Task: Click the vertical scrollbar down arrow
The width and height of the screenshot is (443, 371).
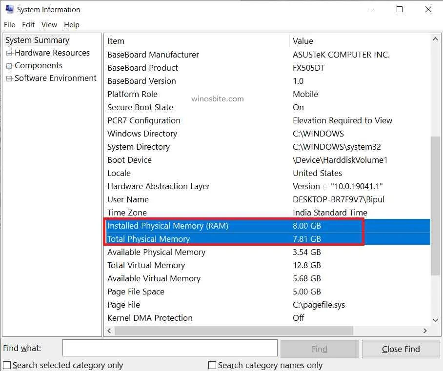Action: click(x=436, y=320)
